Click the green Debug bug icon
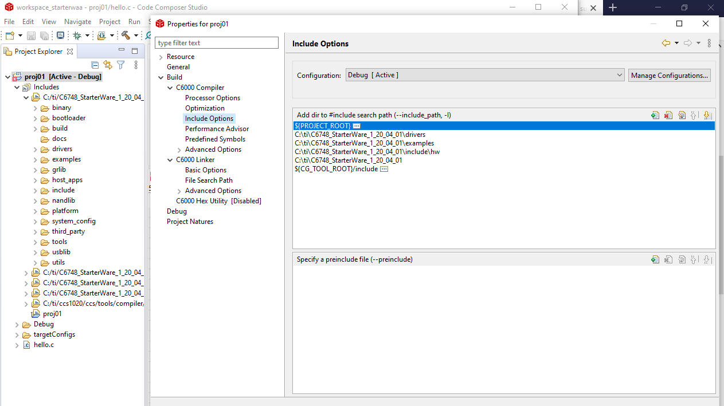Screen dimensions: 724x406 point(77,36)
